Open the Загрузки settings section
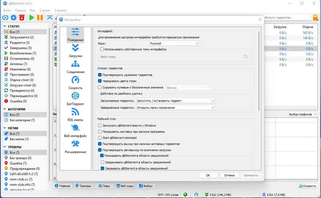Screen dimensions: 321x198 click(75, 51)
